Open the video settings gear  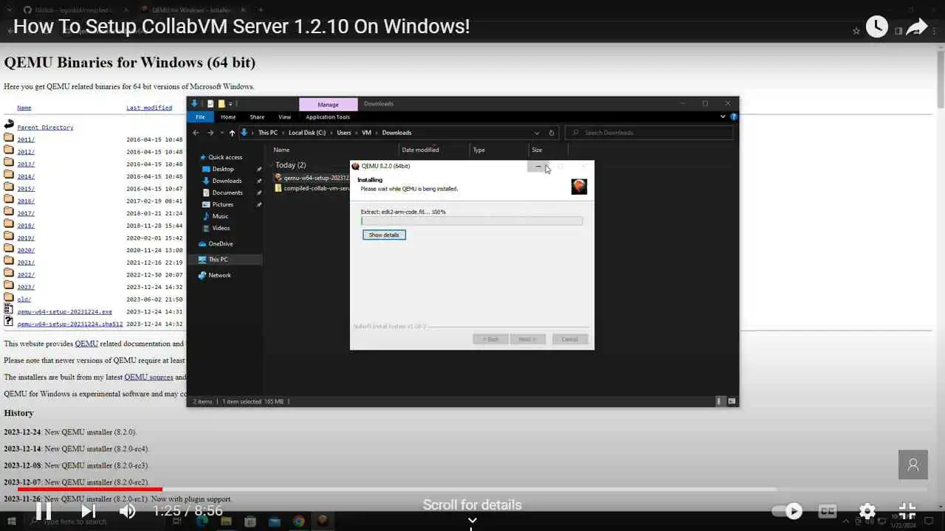click(867, 510)
